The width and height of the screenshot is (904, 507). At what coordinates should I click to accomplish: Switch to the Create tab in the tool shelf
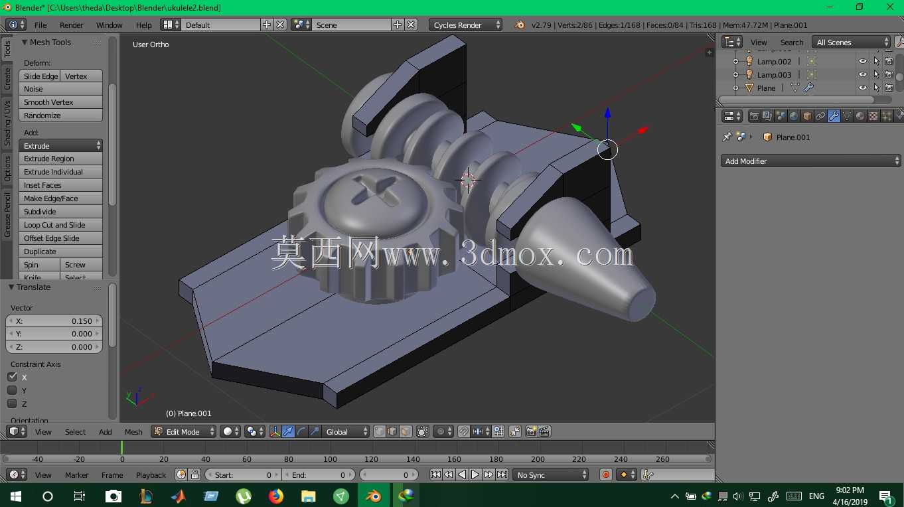point(7,78)
